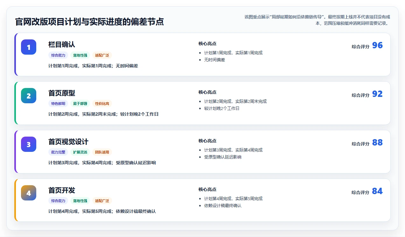Screen dimensions: 405x237
Task: Click the score 96
Action: tap(377, 45)
